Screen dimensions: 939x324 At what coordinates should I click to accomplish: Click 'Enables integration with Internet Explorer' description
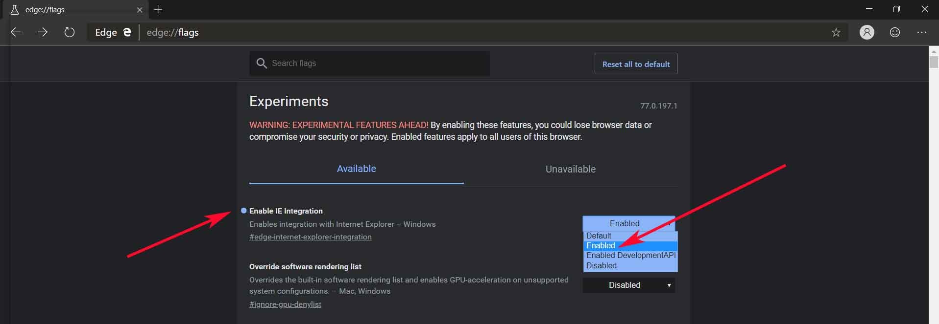[x=342, y=224]
